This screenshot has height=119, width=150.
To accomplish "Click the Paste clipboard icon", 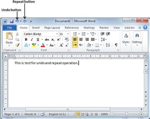I will (x=9, y=36).
